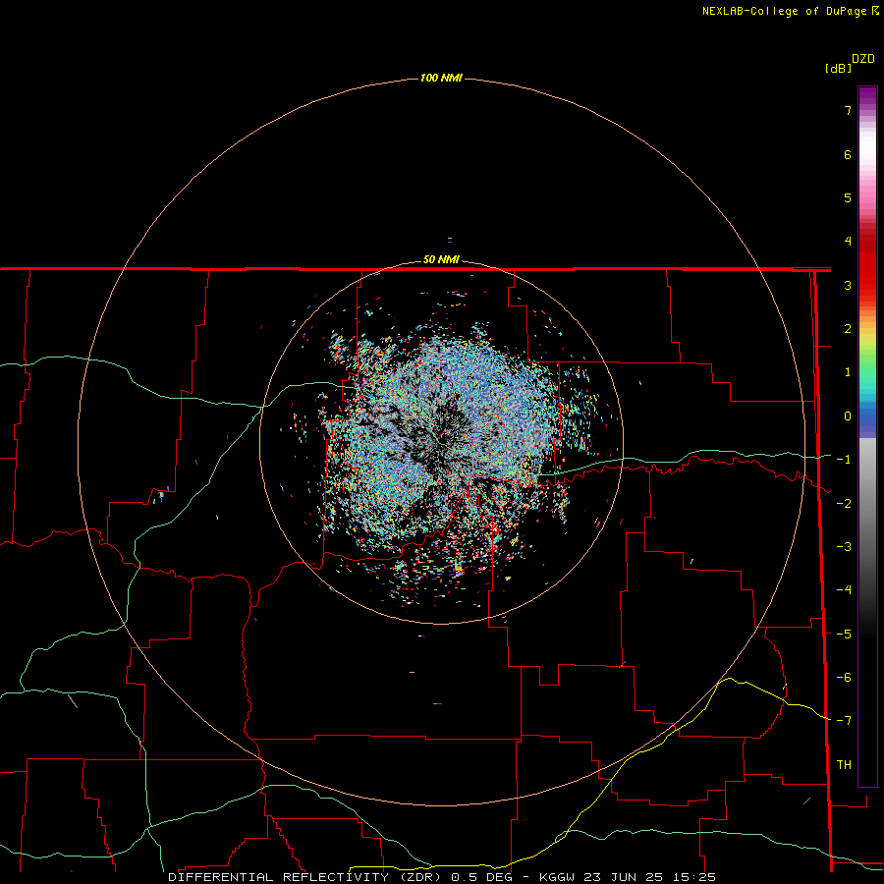
Task: Click the -7 dB value on the color scale
Action: click(844, 721)
